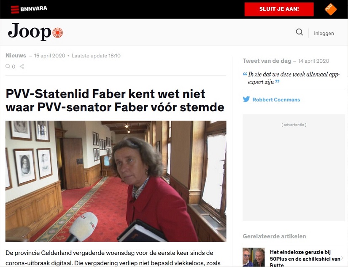Open the tweet quote about app-expert
This screenshot has height=267, width=348.
tap(291, 78)
